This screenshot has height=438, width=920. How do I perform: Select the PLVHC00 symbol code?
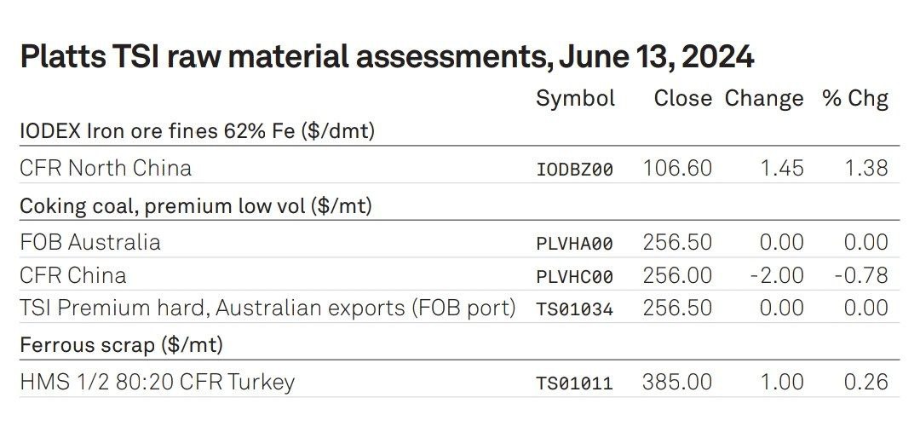click(x=574, y=277)
